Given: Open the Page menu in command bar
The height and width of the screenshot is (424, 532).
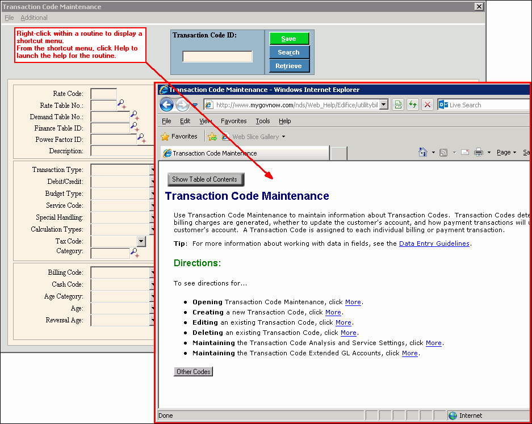Looking at the screenshot, I should (506, 152).
